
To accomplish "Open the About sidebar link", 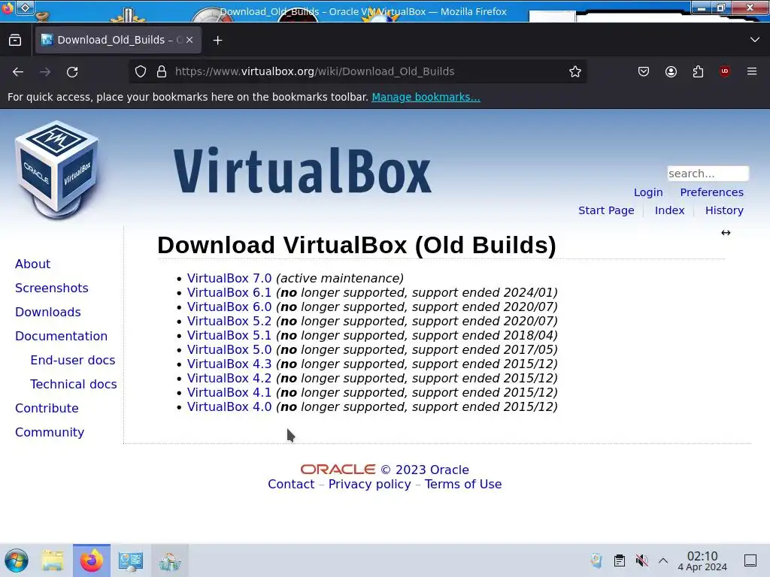I will coord(32,264).
